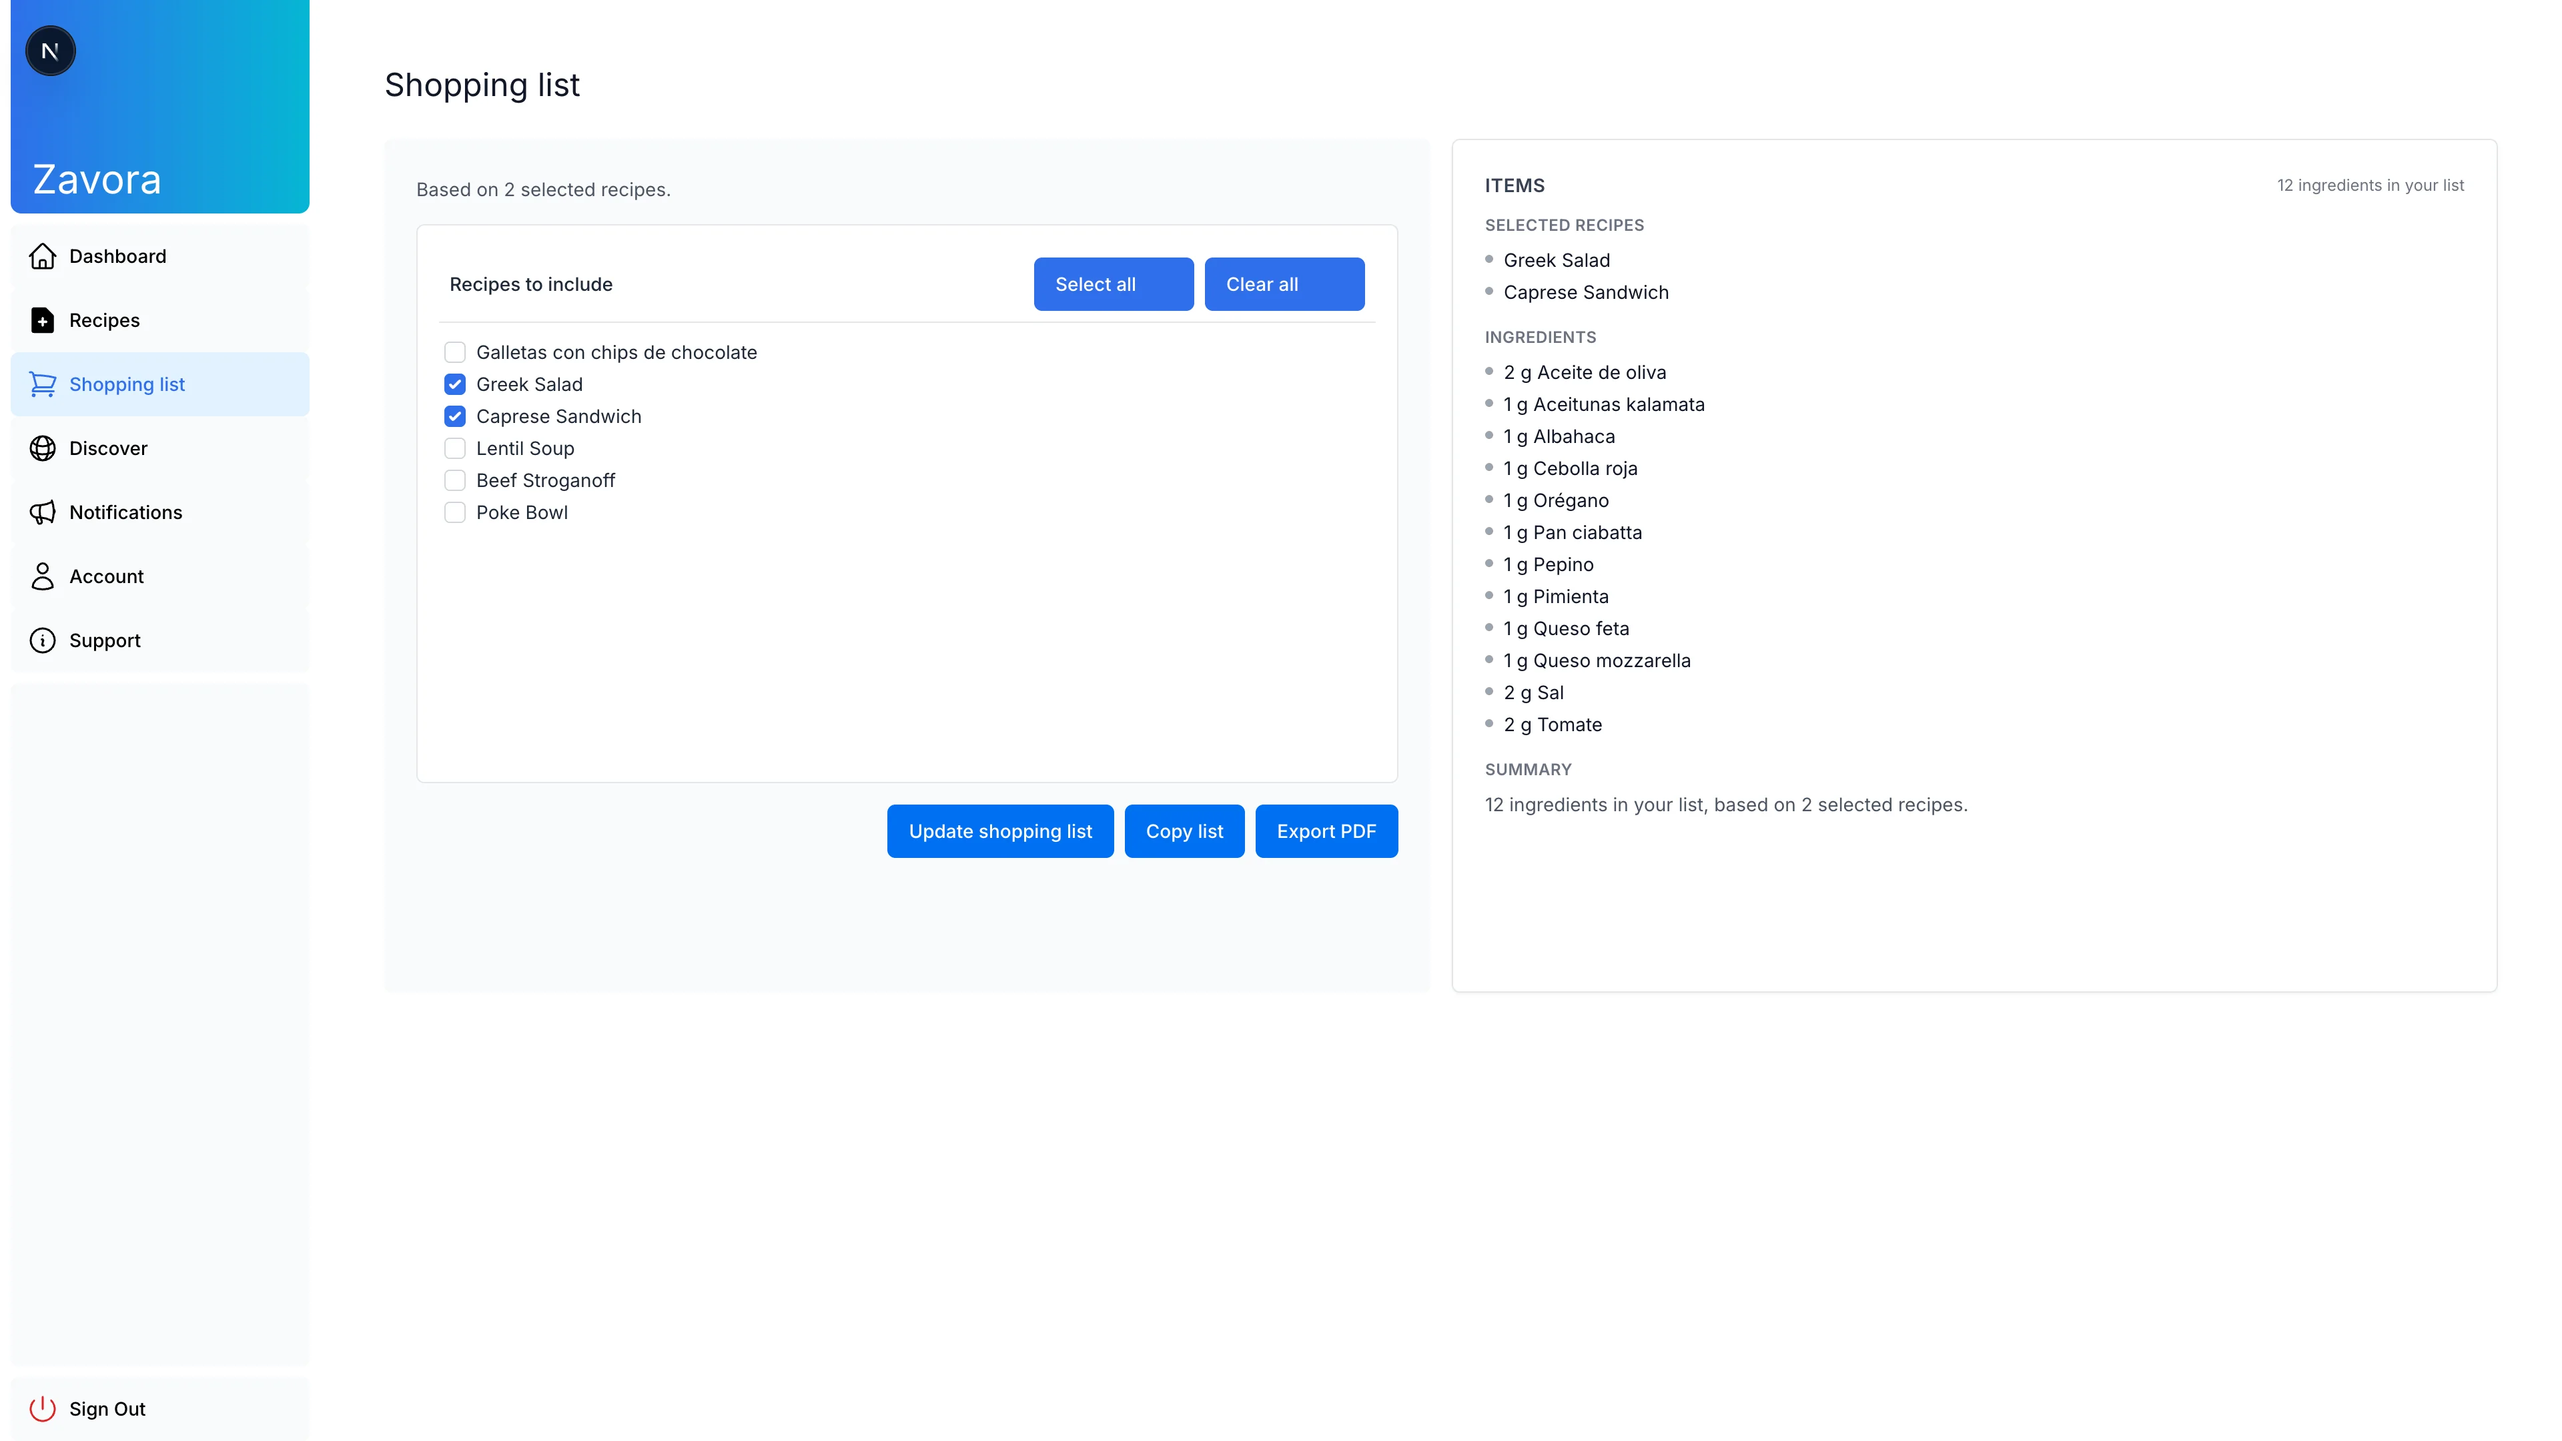Check Galletas con chips de chocolate

tap(456, 352)
